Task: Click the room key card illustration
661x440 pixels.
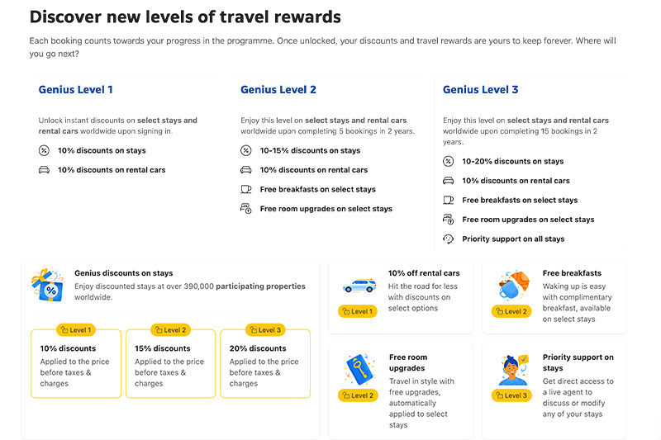Action: [358, 369]
